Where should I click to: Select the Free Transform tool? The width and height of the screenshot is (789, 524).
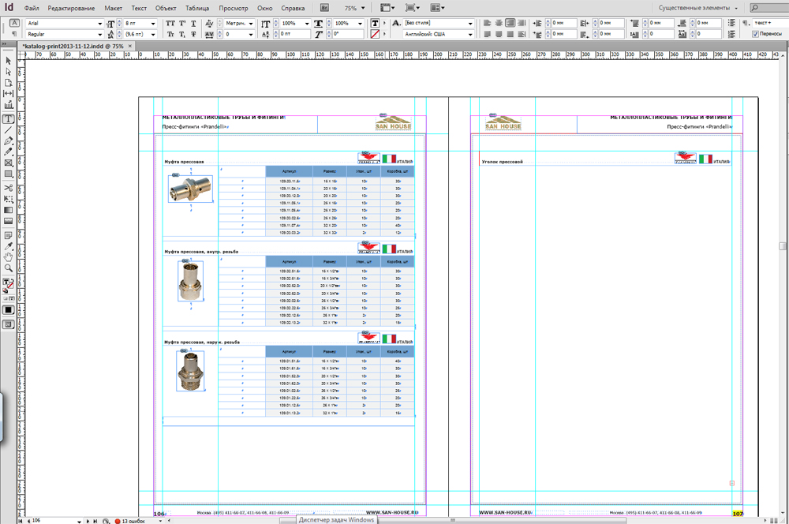click(x=8, y=200)
